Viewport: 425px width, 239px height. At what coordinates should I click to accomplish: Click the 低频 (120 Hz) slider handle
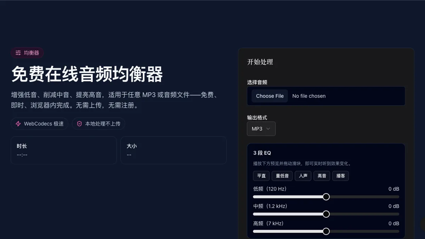(326, 197)
